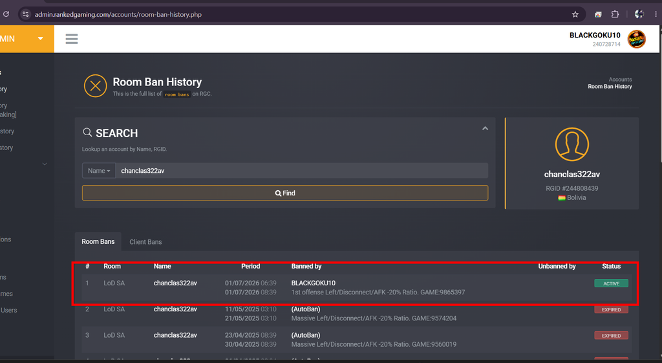This screenshot has height=363, width=662.
Task: Click the ban reason text GAME:9574204
Action: [374, 318]
